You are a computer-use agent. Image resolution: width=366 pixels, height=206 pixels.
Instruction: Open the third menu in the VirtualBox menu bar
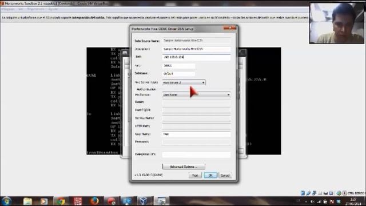[35, 9]
